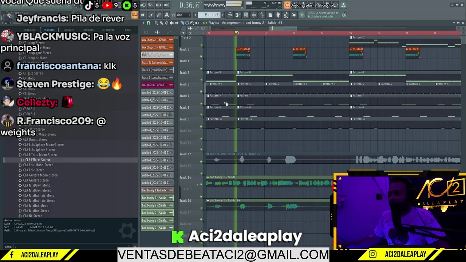Open the Playlist - Arrangement breadcrumb
The width and height of the screenshot is (466, 262).
click(225, 23)
